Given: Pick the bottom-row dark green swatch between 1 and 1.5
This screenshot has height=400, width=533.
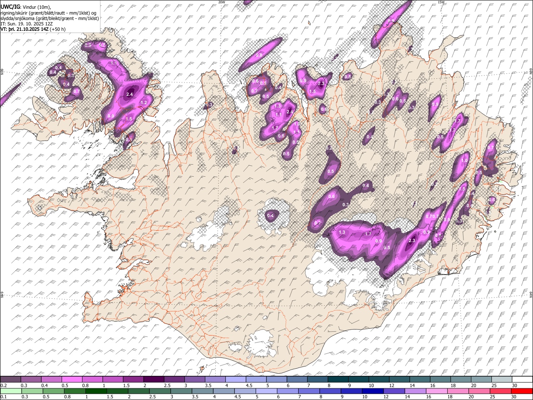Looking at the screenshot, I should point(96,391).
